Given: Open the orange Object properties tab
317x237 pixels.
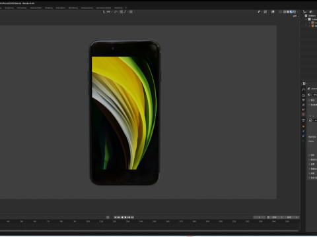Looking at the screenshot, I should [303, 126].
